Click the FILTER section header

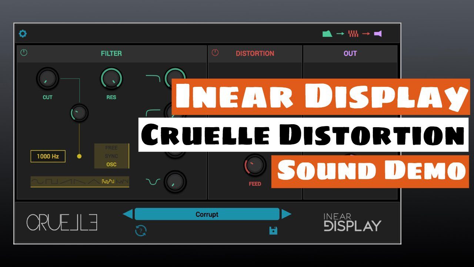click(111, 53)
